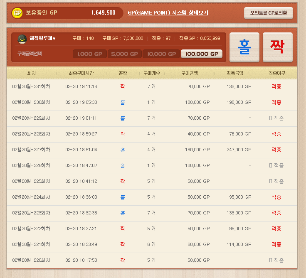Click 40,000 GP purchase amount
306x278 pixels.
click(199, 134)
